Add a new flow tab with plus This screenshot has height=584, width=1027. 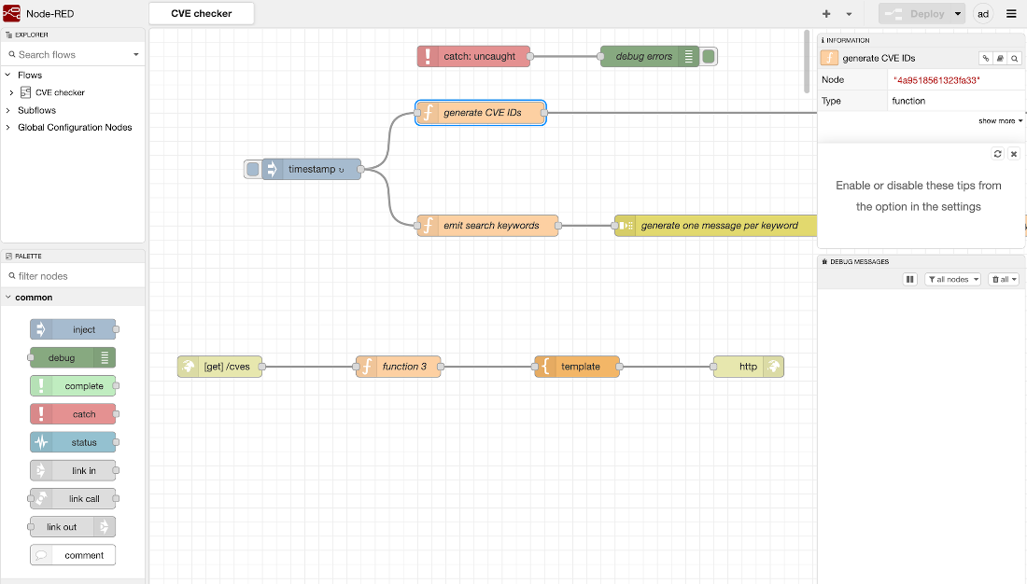pyautogui.click(x=826, y=14)
